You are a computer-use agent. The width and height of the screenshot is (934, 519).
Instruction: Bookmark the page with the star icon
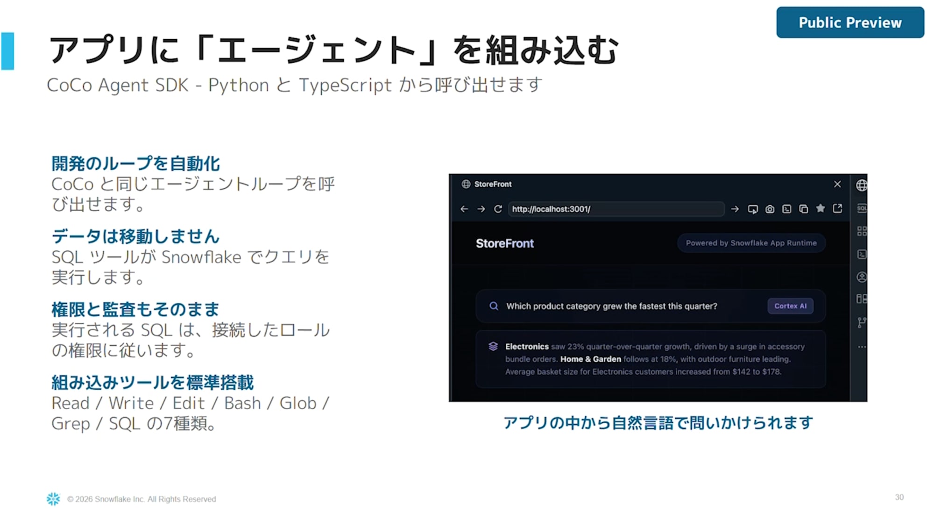point(820,208)
